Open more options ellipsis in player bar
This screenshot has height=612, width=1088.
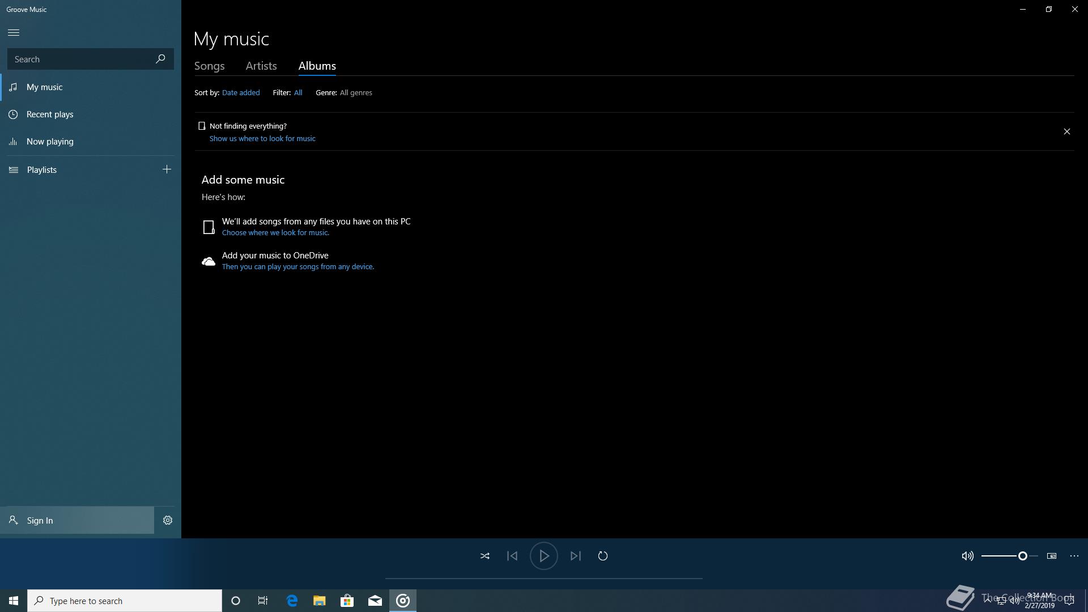[x=1074, y=556]
